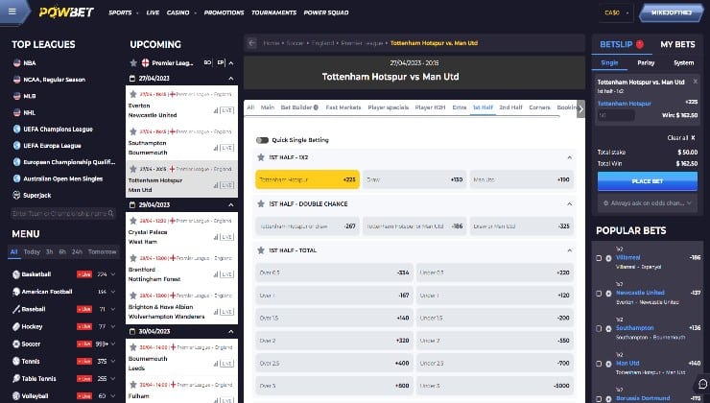This screenshot has height=403, width=710.
Task: Remove Tottenham bet from betslip
Action: tap(695, 82)
